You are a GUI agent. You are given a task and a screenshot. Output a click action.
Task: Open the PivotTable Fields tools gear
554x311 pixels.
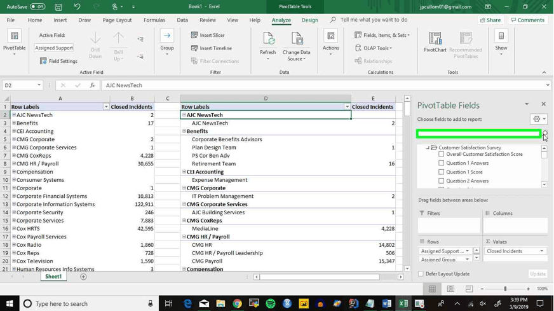539,119
